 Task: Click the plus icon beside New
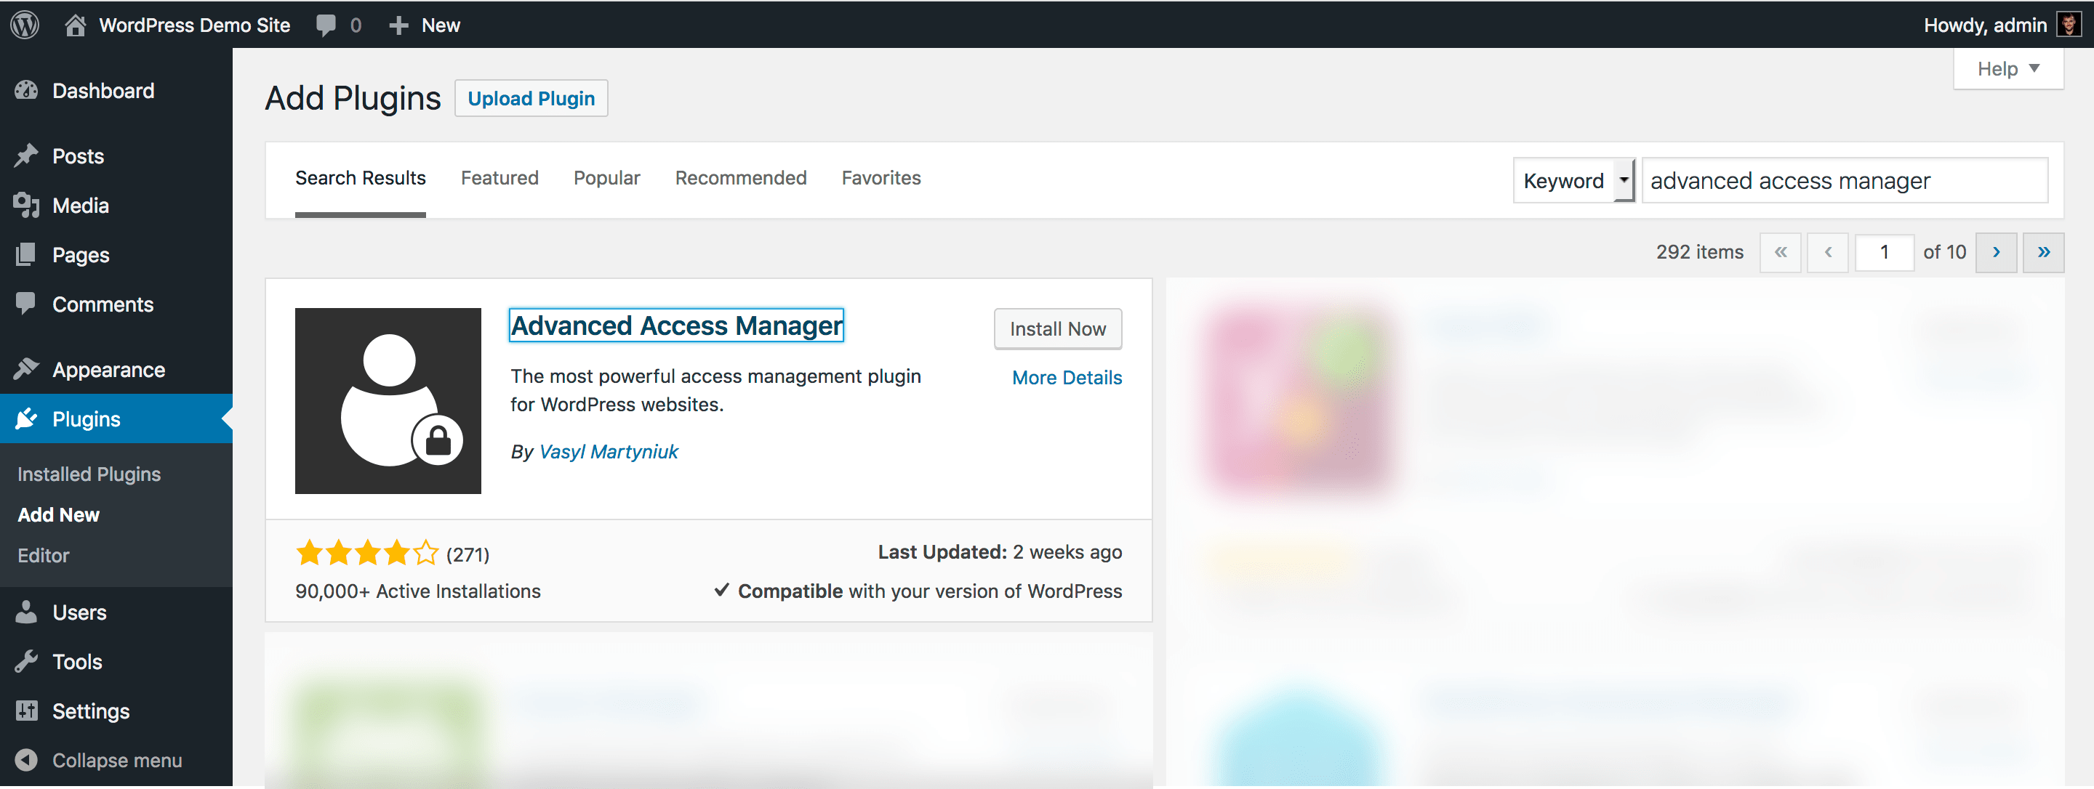click(x=398, y=25)
